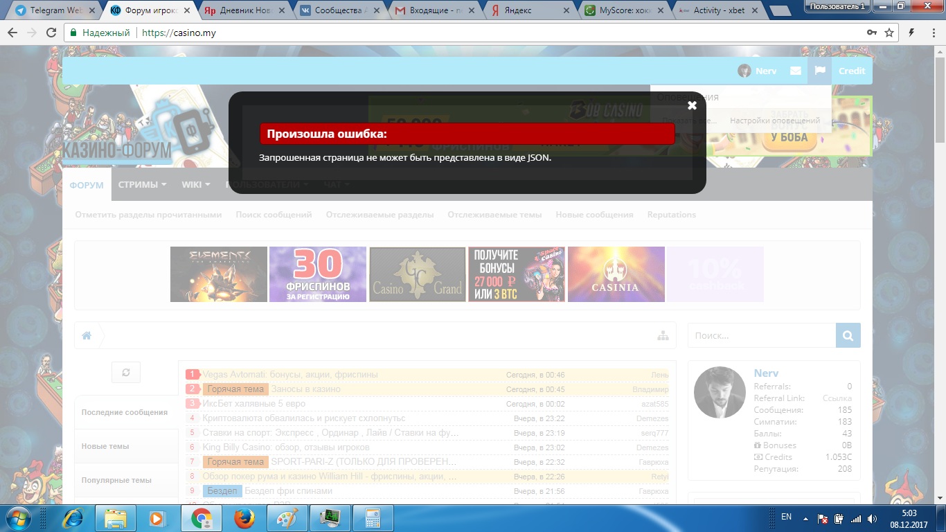This screenshot has height=532, width=946.
Task: Open topic Заносы в казино
Action: [x=305, y=389]
